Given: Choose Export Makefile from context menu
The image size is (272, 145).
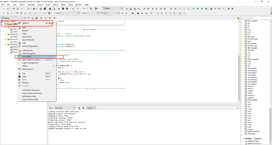Looking at the screenshot, I should (37, 40).
